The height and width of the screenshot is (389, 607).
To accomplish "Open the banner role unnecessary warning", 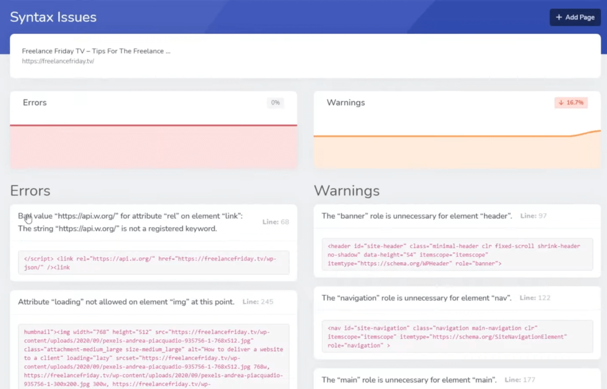I will click(417, 216).
